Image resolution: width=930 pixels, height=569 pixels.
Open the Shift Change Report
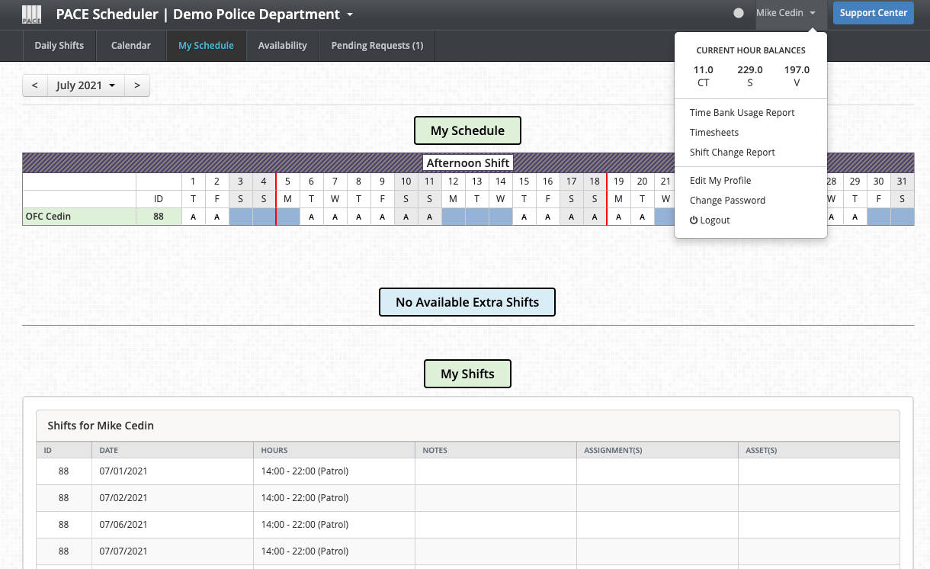pos(733,152)
